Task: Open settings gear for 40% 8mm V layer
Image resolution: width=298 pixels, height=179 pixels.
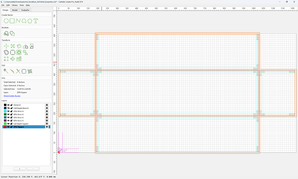Action: (x=47, y=114)
